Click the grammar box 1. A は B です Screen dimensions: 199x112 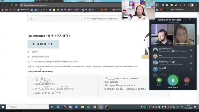43,44
